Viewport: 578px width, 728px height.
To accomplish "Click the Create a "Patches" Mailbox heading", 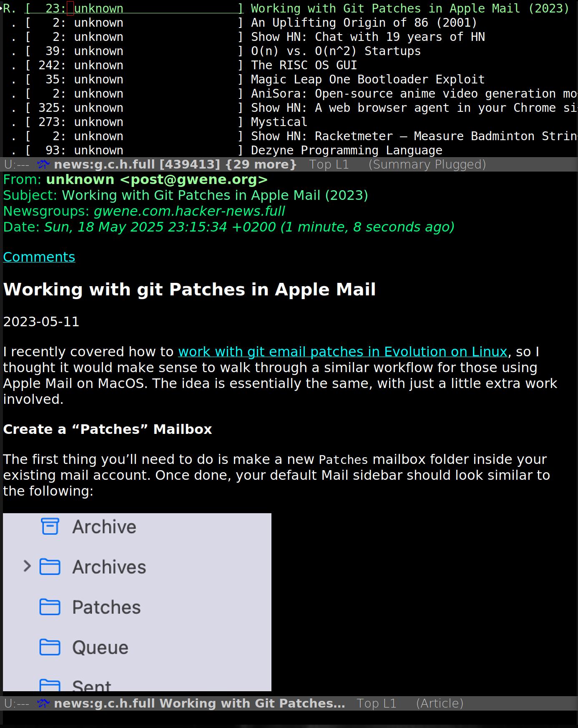I will pos(108,429).
